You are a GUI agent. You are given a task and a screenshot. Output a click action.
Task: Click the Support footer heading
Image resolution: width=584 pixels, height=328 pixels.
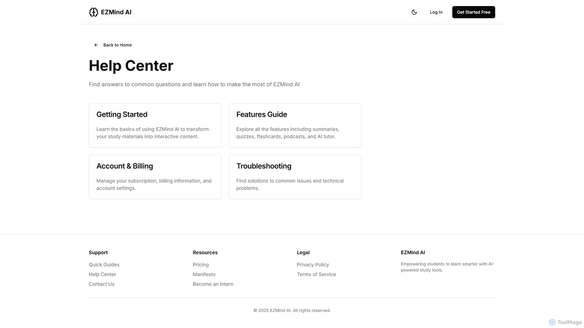point(98,252)
